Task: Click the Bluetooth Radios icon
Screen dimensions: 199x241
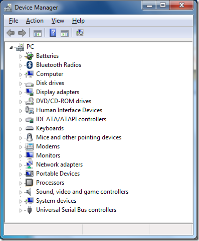Action: pyautogui.click(x=30, y=65)
